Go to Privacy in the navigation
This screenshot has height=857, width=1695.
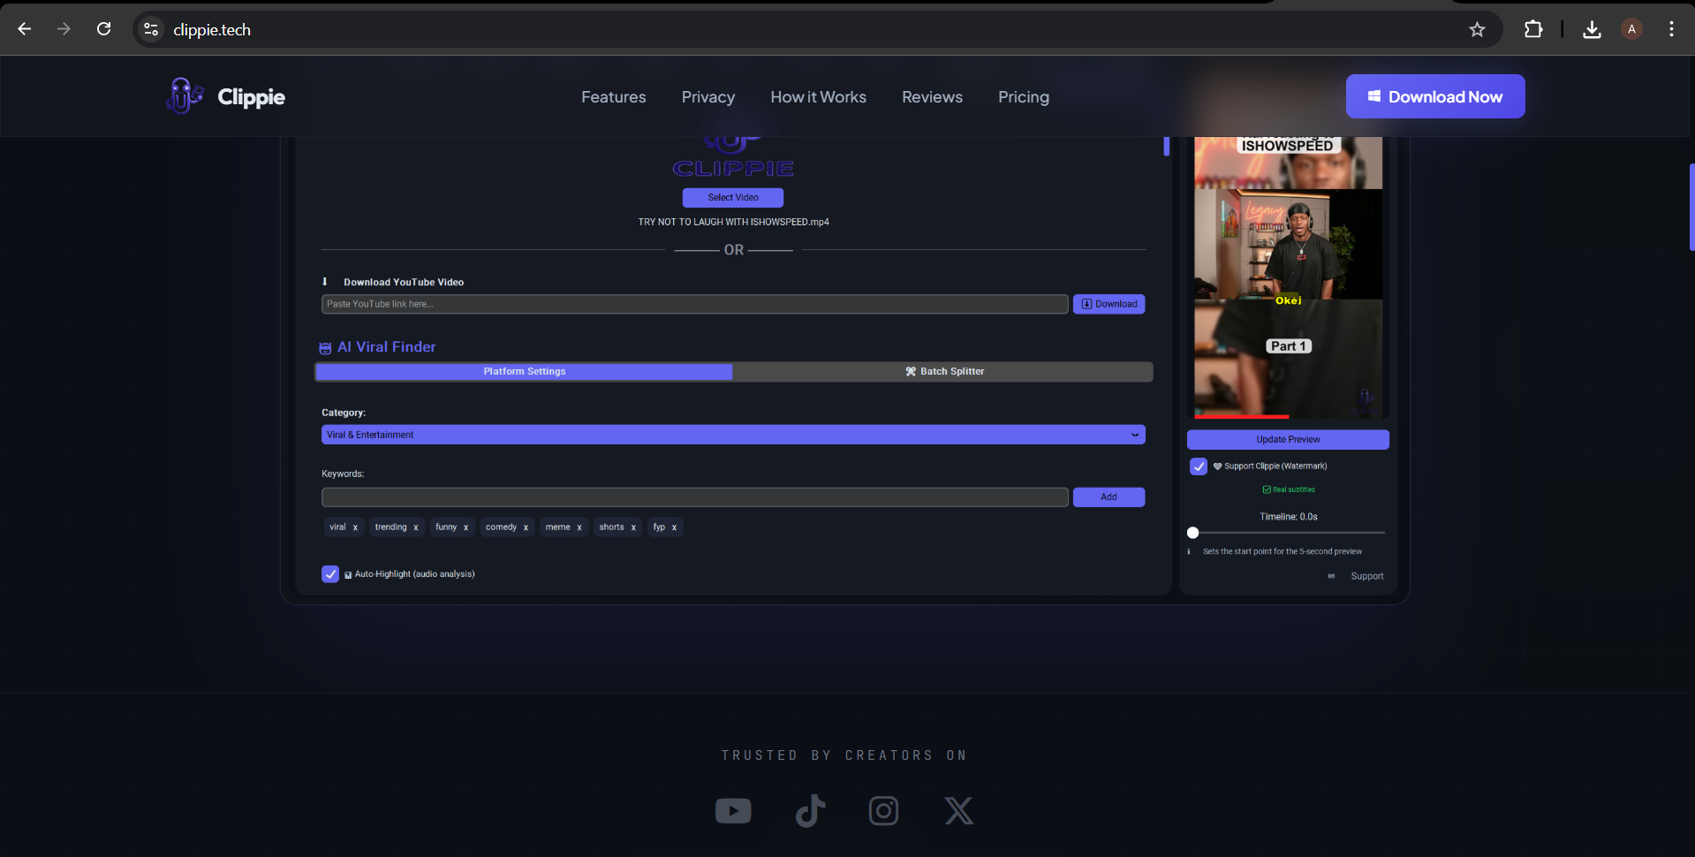[708, 97]
